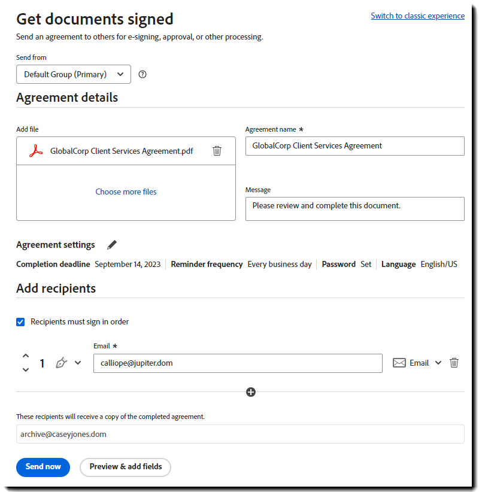Image resolution: width=479 pixels, height=492 pixels.
Task: Add another recipient with the plus icon
Action: pos(251,392)
